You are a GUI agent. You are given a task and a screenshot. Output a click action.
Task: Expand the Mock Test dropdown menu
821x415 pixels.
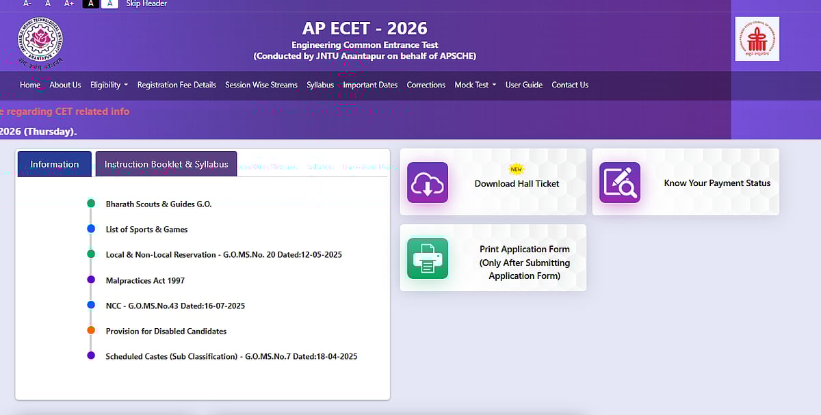tap(475, 85)
